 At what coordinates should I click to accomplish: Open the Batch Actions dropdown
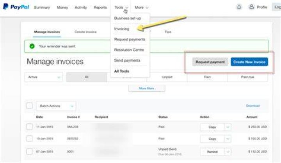(56, 106)
